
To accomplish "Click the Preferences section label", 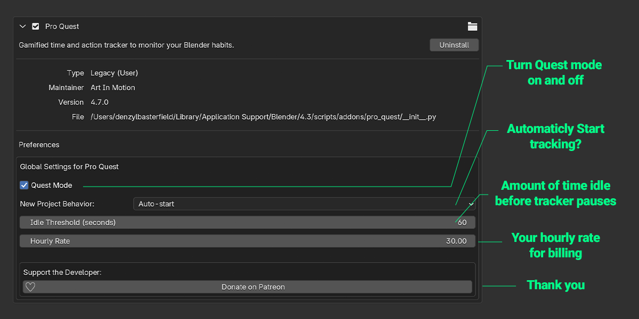I will 39,145.
